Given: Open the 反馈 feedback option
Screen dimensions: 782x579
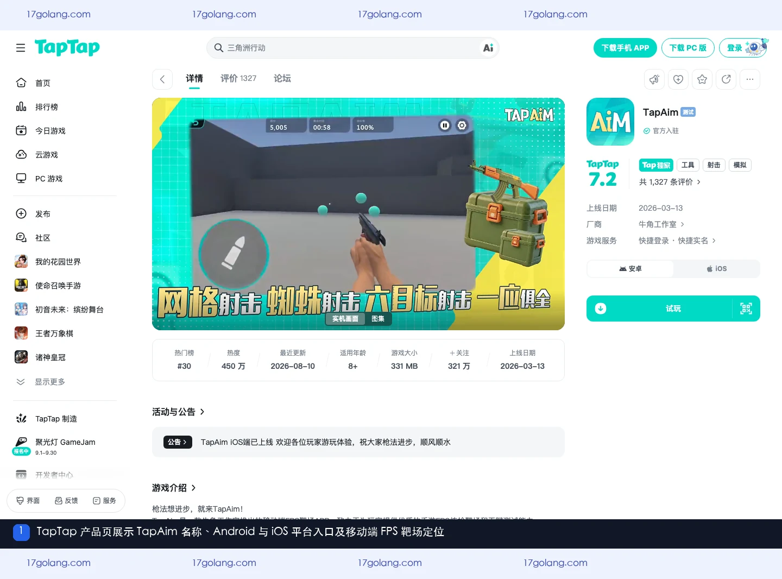Looking at the screenshot, I should coord(66,501).
